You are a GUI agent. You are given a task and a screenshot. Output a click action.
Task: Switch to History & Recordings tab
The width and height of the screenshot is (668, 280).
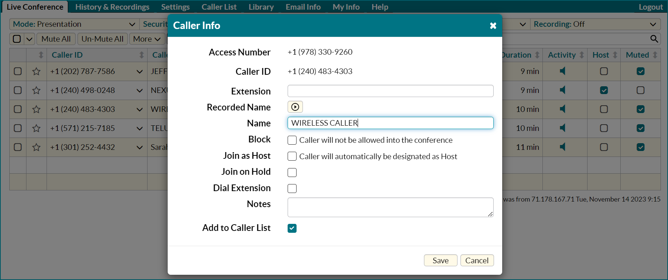click(112, 7)
